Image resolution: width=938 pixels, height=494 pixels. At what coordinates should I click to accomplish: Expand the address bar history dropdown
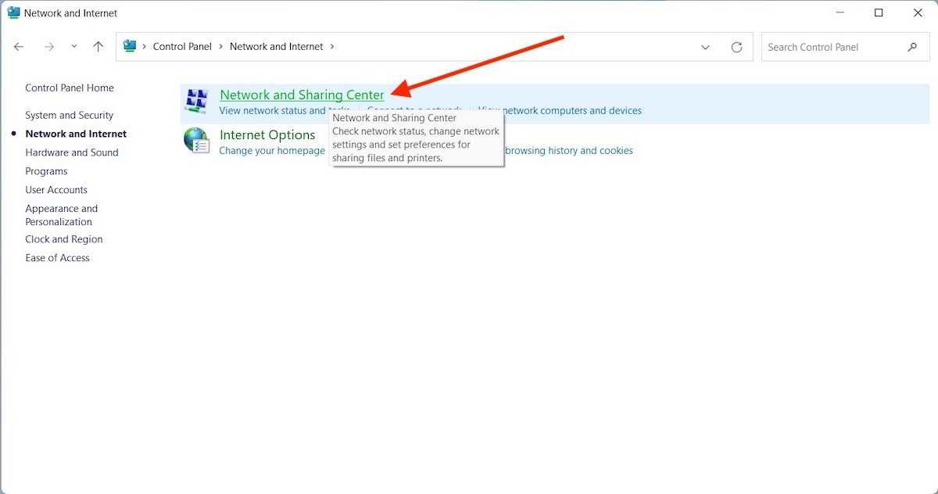(x=705, y=47)
